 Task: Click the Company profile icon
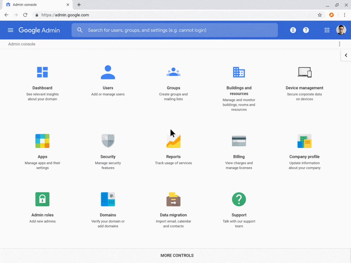tap(304, 141)
